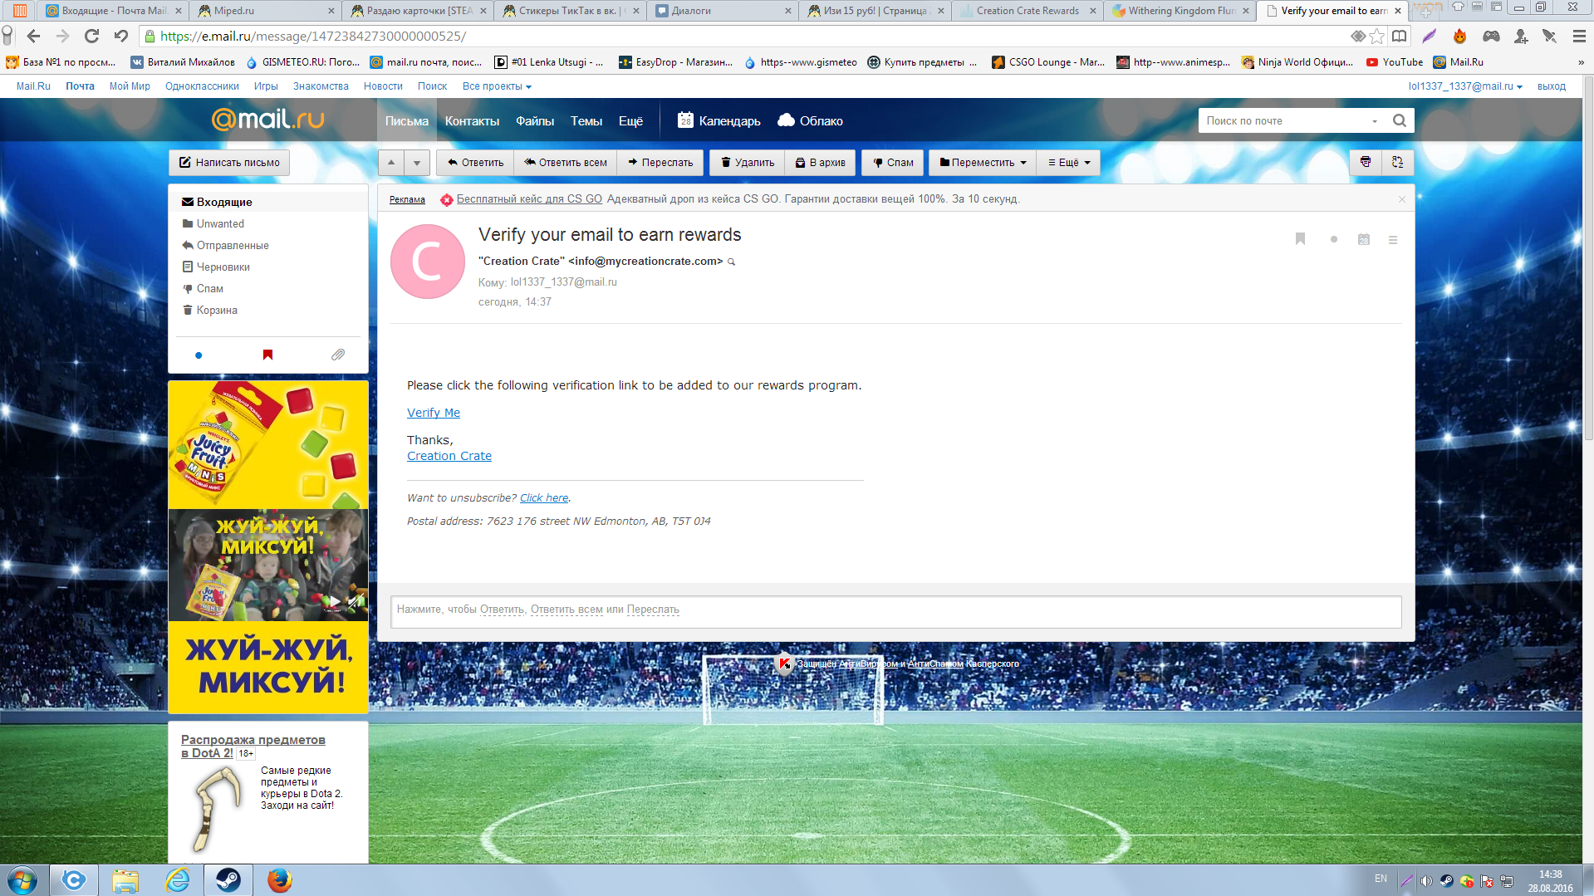The width and height of the screenshot is (1594, 896).
Task: Toggle the unread dot on this message
Action: pyautogui.click(x=1334, y=239)
